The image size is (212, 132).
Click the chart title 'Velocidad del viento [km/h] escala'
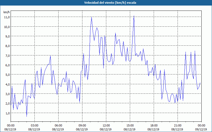110,3
